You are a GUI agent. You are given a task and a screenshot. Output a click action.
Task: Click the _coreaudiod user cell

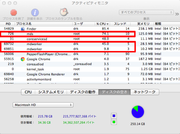pyautogui.click(x=82, y=64)
